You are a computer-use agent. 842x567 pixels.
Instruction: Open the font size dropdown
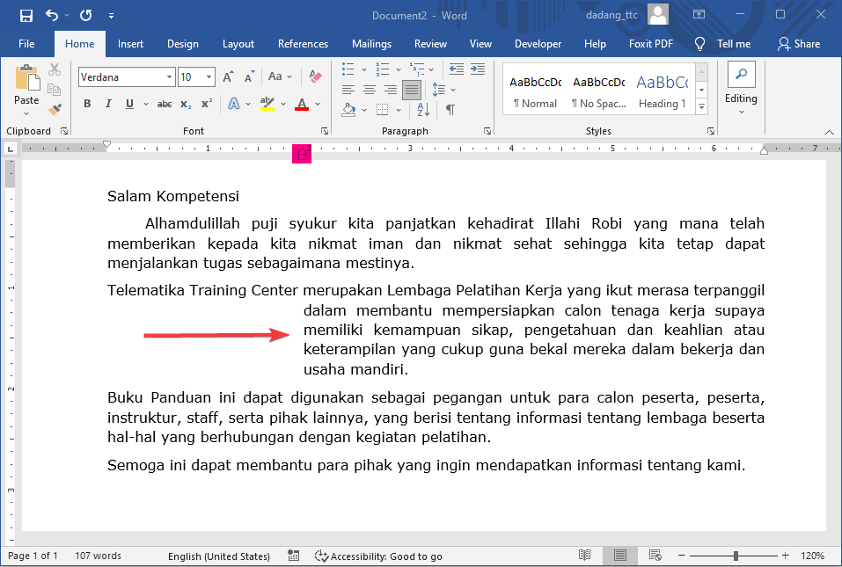tap(209, 77)
